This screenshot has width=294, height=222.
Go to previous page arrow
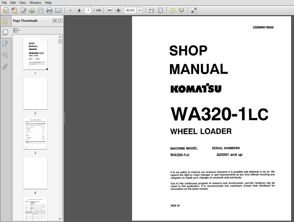[x=70, y=10]
